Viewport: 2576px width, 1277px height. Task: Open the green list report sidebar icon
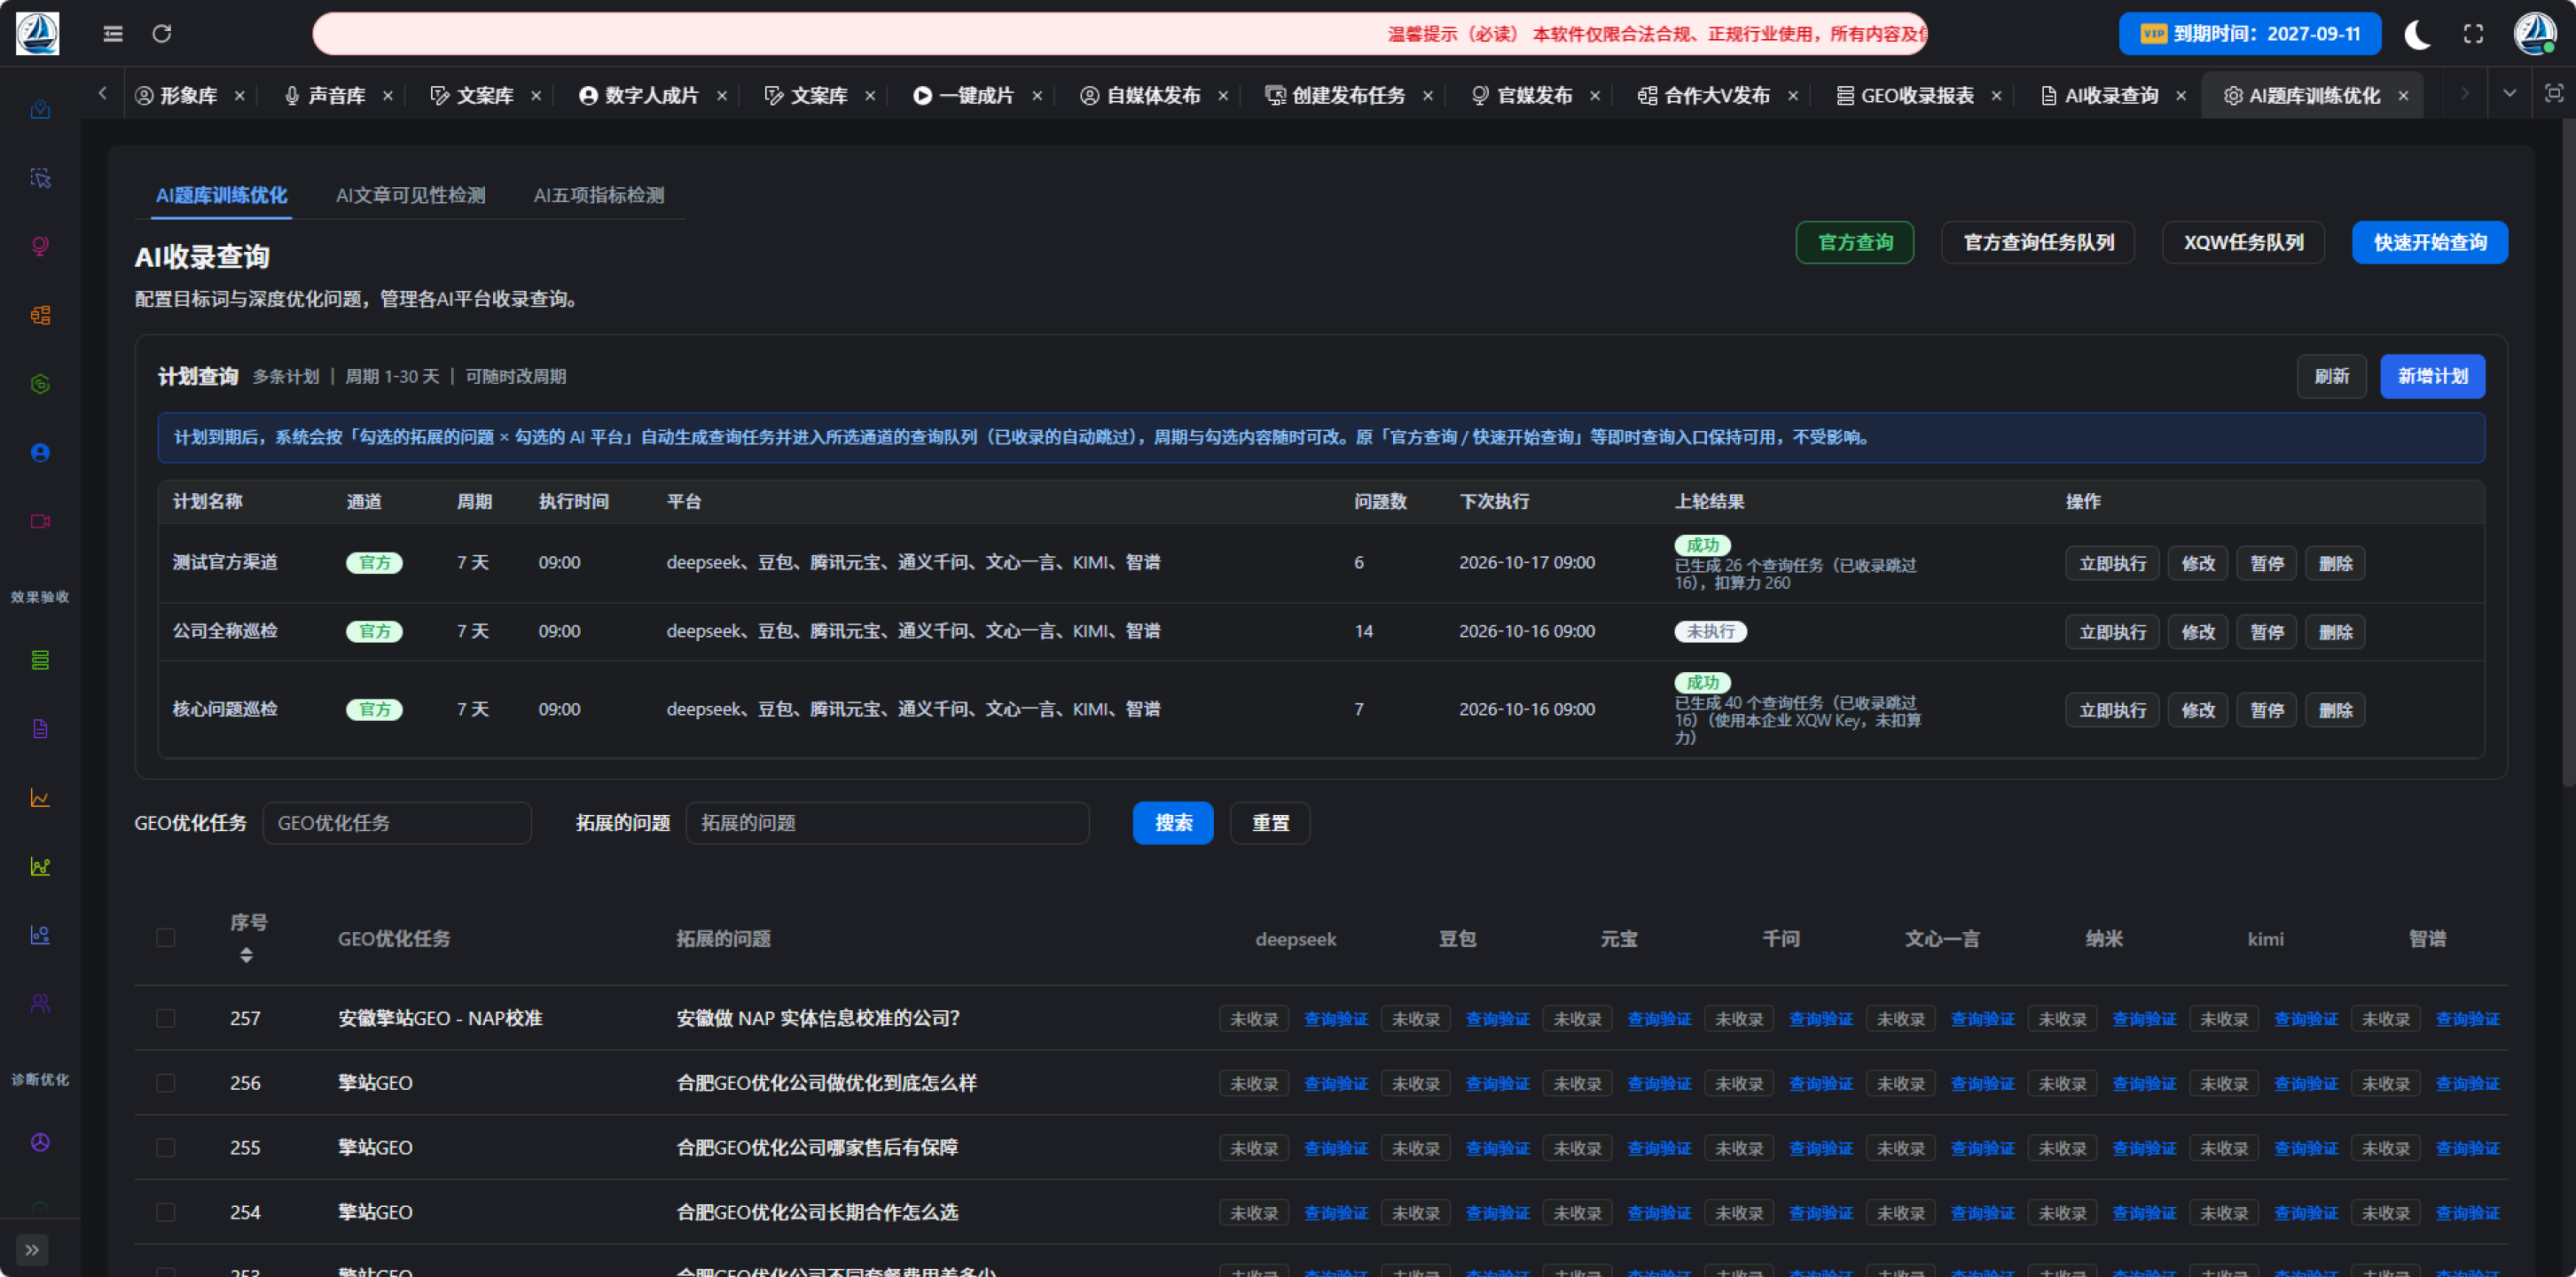tap(40, 660)
